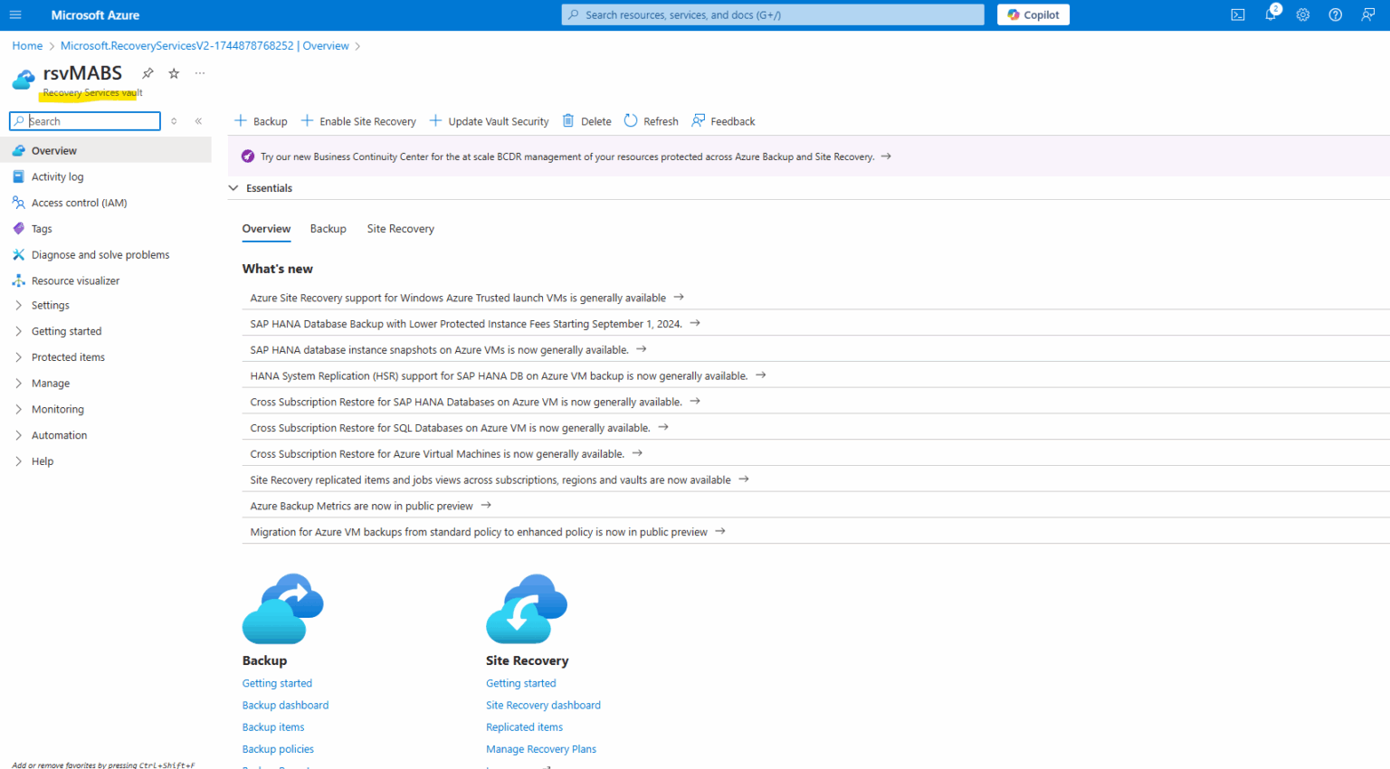This screenshot has height=769, width=1390.
Task: Pin rsvMABS vault with the pin icon
Action: click(148, 73)
